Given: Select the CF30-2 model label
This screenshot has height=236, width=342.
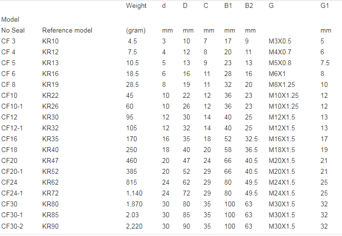Looking at the screenshot, I should click(12, 226).
